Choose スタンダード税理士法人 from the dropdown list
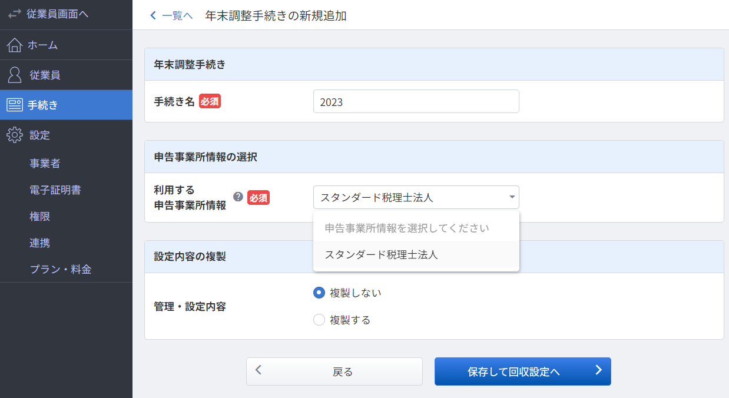The height and width of the screenshot is (398, 729). tap(416, 255)
